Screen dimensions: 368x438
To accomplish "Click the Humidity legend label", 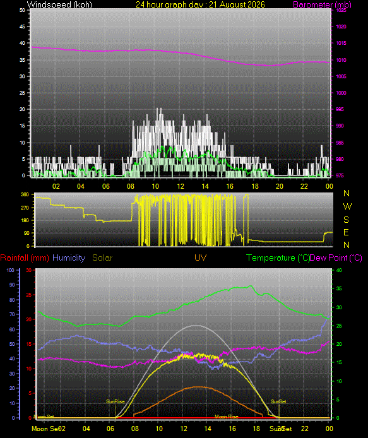I will pyautogui.click(x=69, y=257).
